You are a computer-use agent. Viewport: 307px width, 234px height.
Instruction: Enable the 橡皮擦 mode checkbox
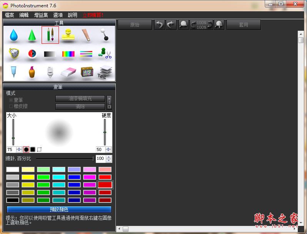point(11,106)
